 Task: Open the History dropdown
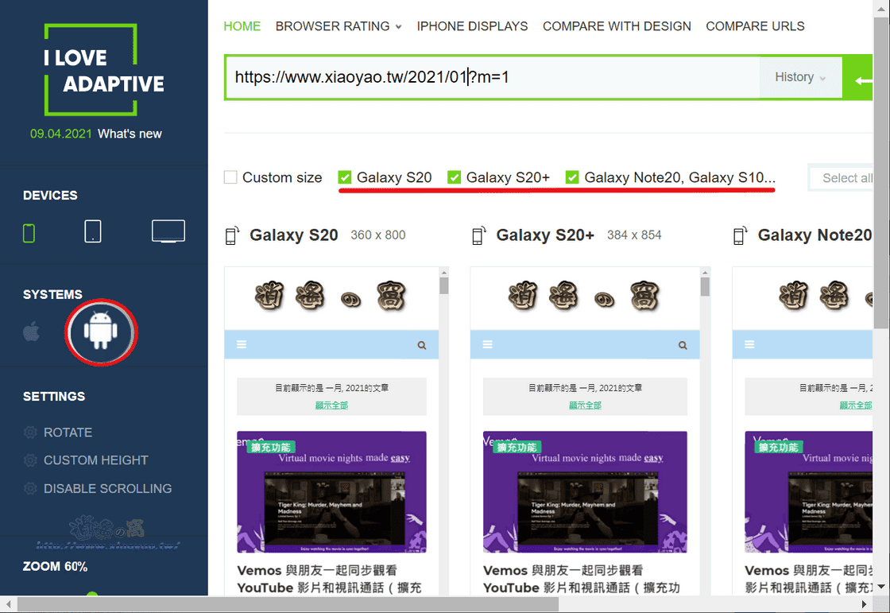[800, 77]
